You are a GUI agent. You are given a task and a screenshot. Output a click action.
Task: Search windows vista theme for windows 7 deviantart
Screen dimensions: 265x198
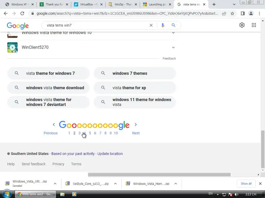pos(48,102)
